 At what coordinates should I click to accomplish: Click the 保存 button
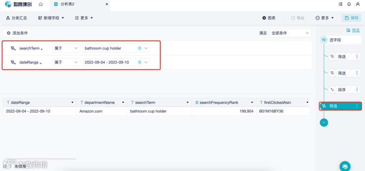(351, 18)
